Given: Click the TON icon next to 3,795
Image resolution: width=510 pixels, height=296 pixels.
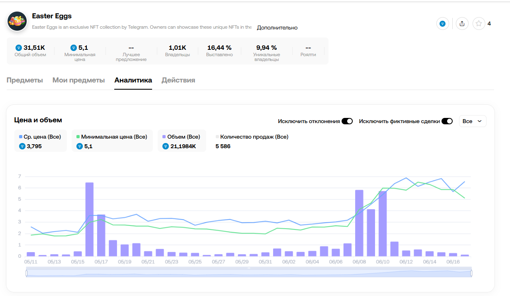Looking at the screenshot, I should [22, 146].
